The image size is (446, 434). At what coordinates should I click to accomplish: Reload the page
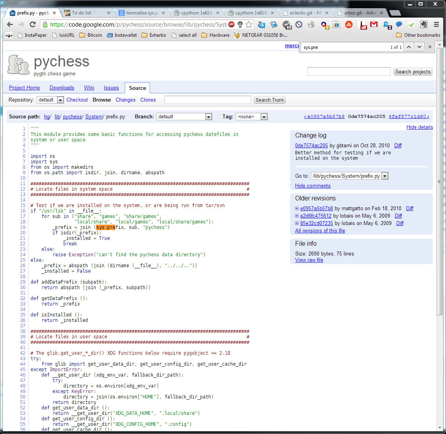tap(33, 25)
